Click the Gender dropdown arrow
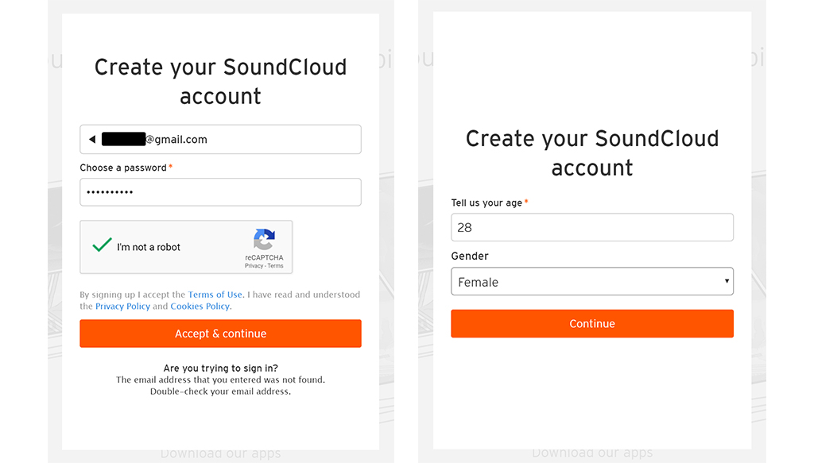 pos(727,281)
